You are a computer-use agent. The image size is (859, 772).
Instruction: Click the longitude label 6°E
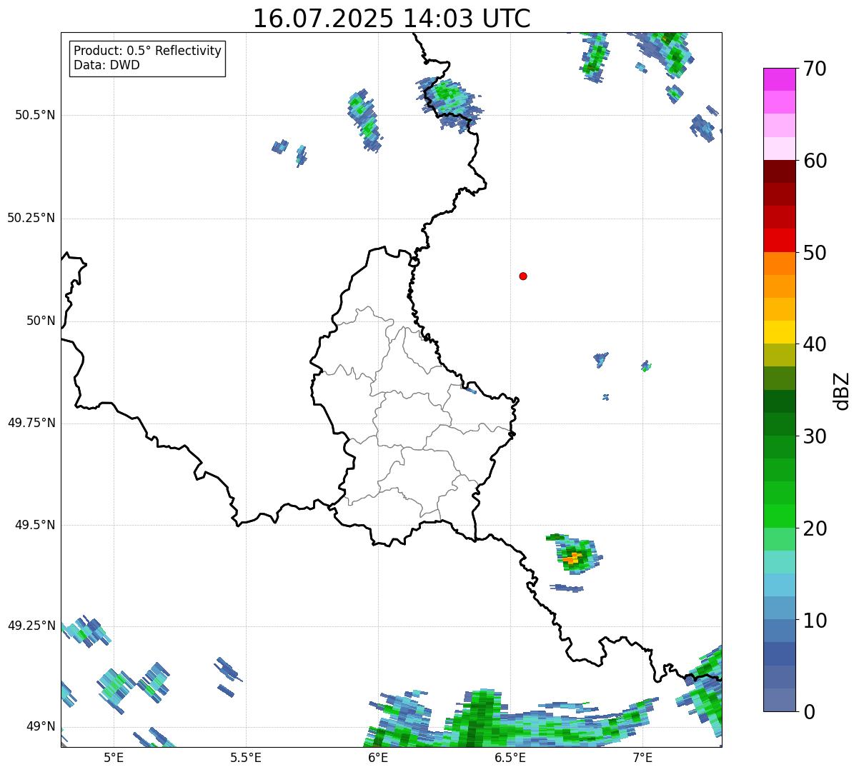point(378,757)
